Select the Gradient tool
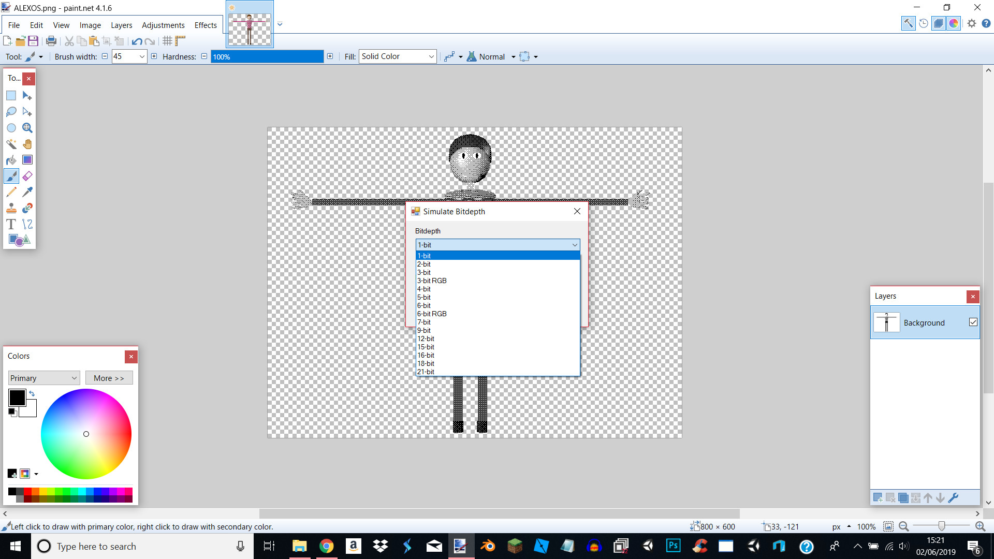The image size is (994, 559). [27, 160]
